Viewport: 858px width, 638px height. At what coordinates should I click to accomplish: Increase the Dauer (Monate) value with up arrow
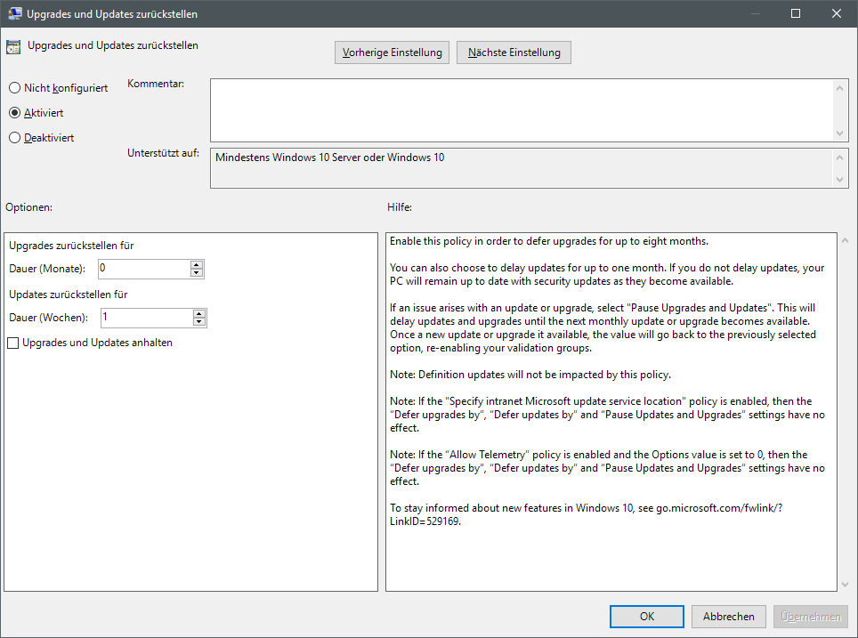pos(197,264)
